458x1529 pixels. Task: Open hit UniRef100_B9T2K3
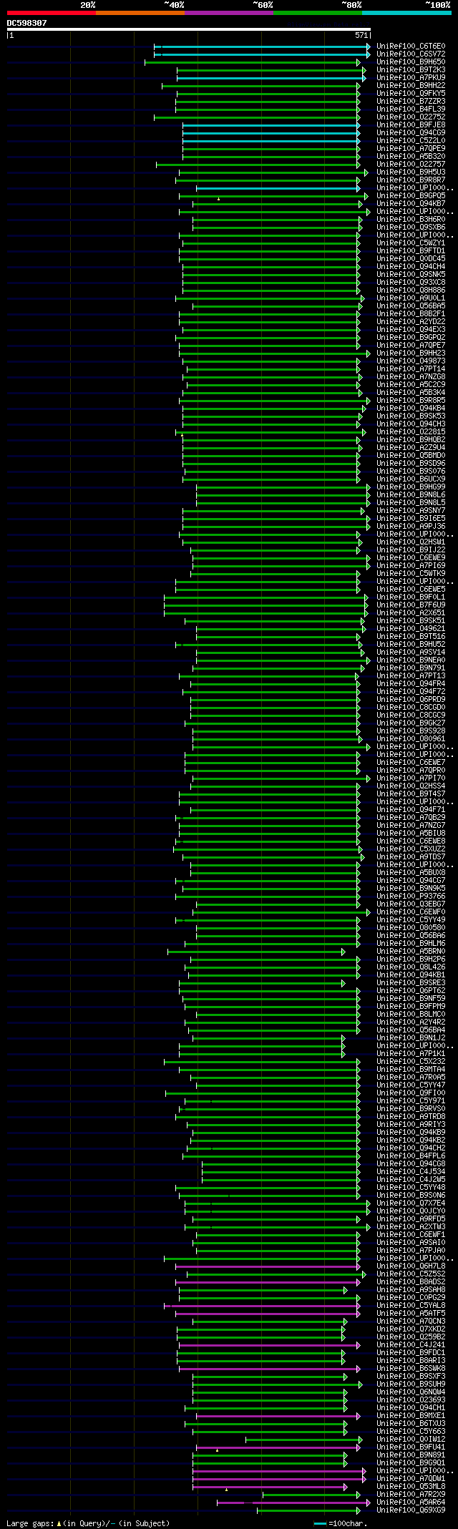coord(411,70)
